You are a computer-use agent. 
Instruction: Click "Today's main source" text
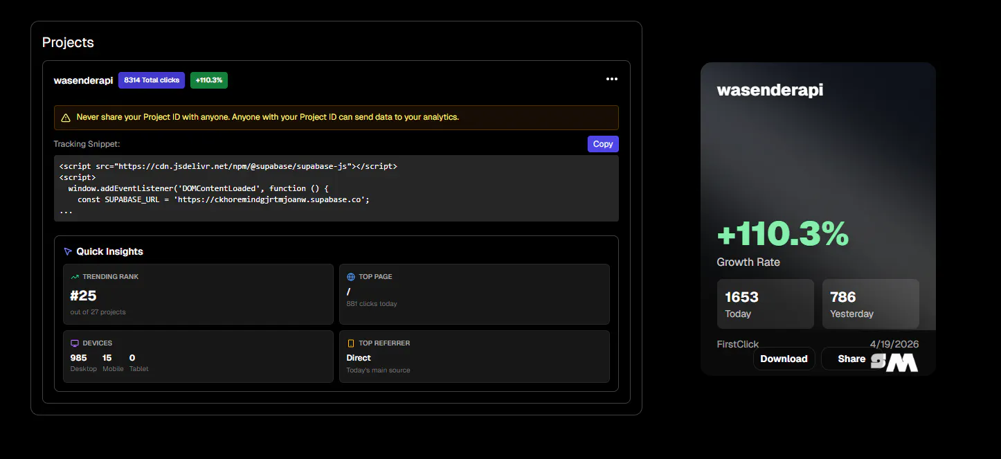click(378, 370)
